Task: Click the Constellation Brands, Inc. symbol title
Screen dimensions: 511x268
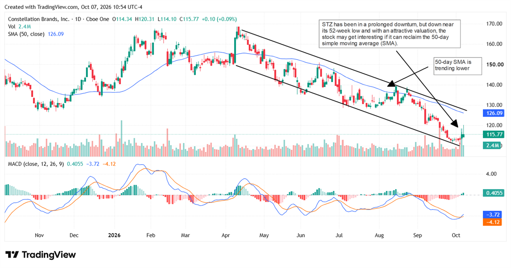Action: click(38, 19)
